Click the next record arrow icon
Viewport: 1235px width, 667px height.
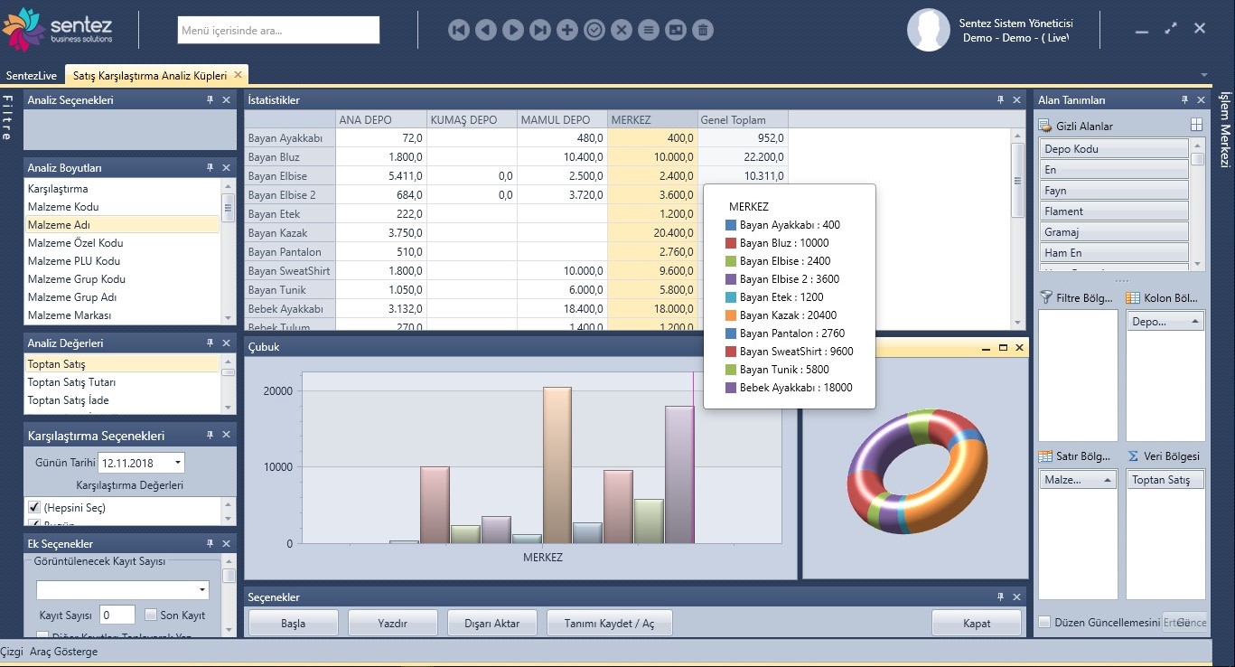click(x=512, y=30)
